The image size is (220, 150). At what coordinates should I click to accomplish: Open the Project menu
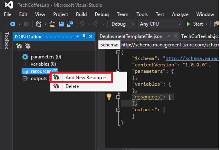[60, 14]
